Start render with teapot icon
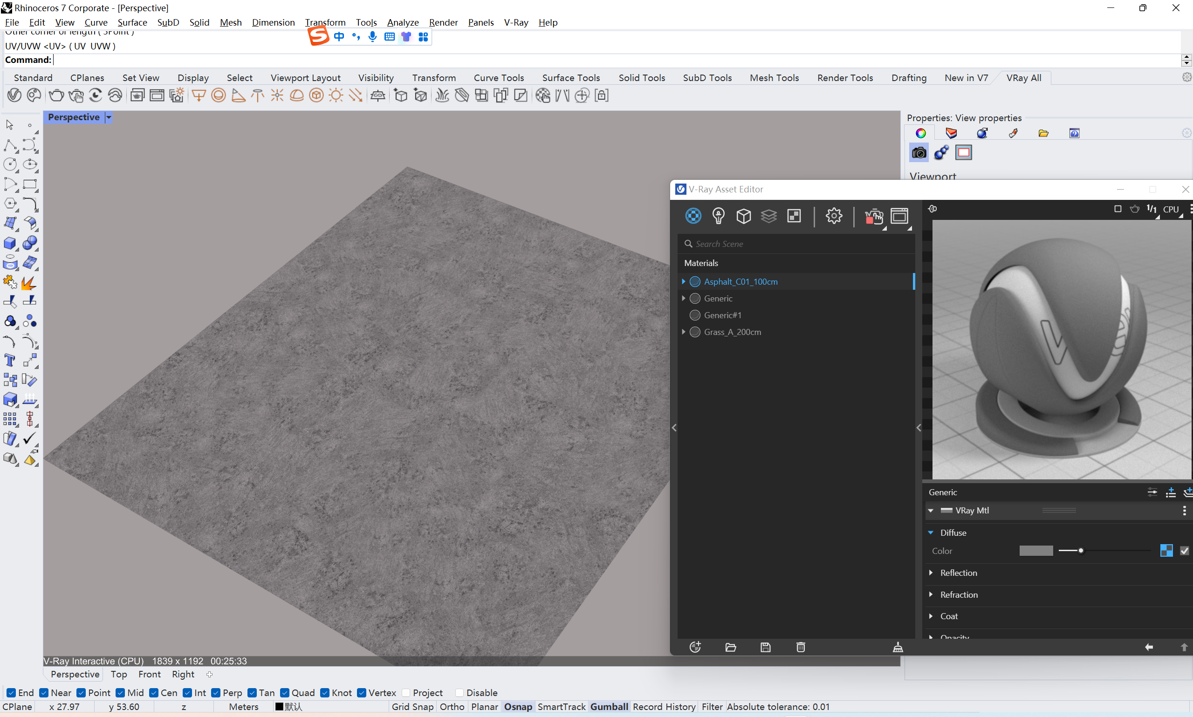Screen dimensions: 1193x717 (874, 217)
